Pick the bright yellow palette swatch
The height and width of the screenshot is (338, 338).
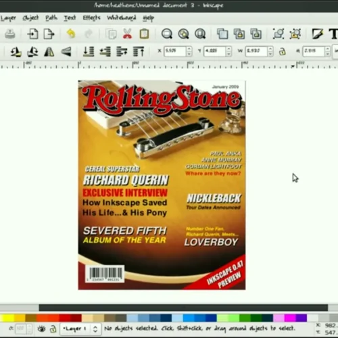pyautogui.click(x=7, y=318)
